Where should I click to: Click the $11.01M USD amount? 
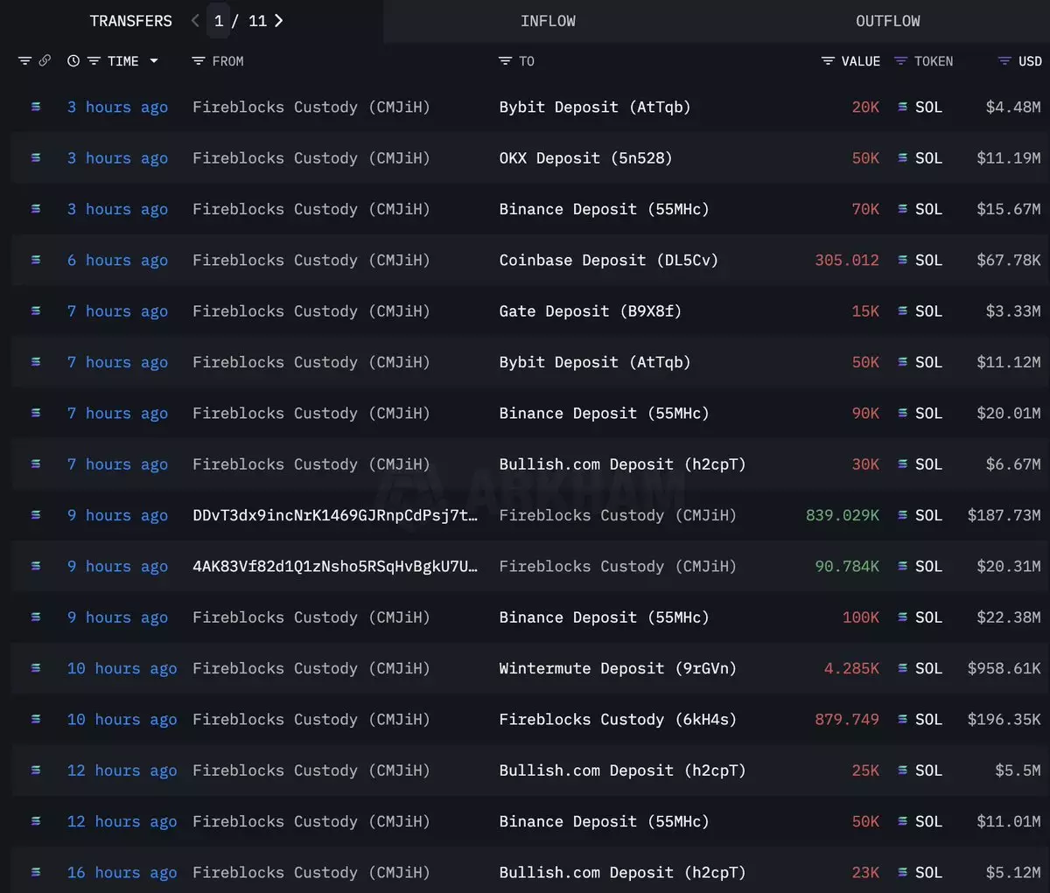tap(1008, 821)
